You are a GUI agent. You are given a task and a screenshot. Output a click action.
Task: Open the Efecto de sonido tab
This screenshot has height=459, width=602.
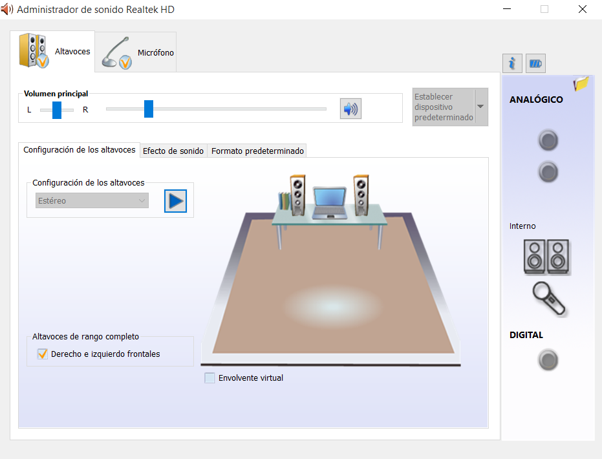point(173,151)
